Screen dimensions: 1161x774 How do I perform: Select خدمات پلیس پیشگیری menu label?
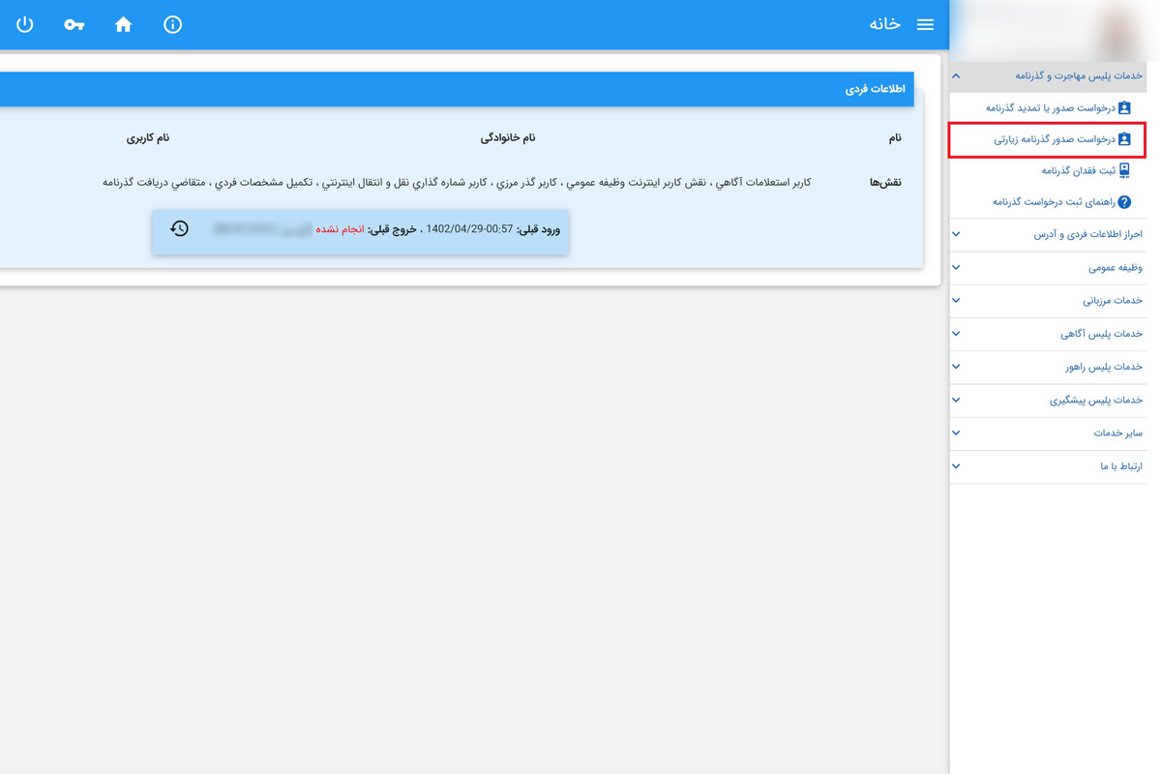(1096, 400)
